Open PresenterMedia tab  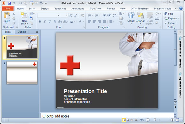pos(163,9)
